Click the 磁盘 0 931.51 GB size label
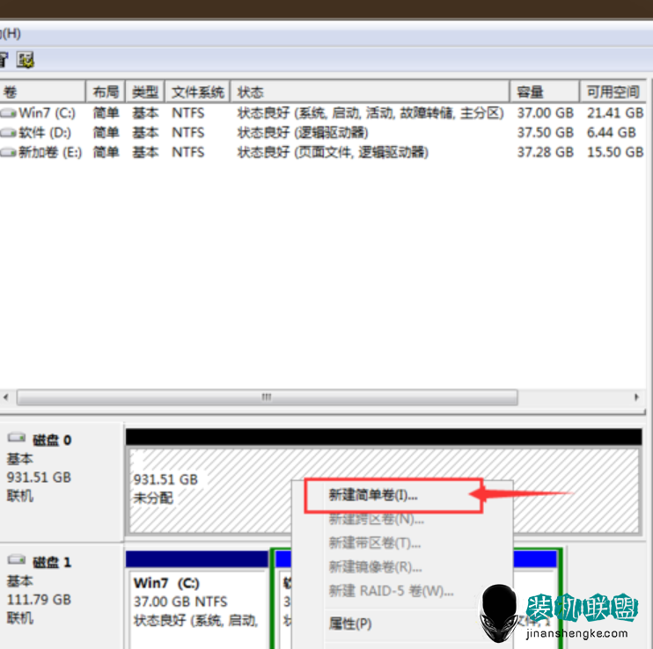The width and height of the screenshot is (653, 649). 39,478
